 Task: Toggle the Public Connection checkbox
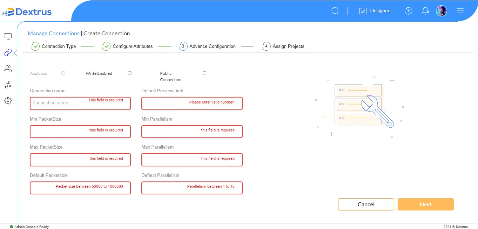tap(204, 73)
